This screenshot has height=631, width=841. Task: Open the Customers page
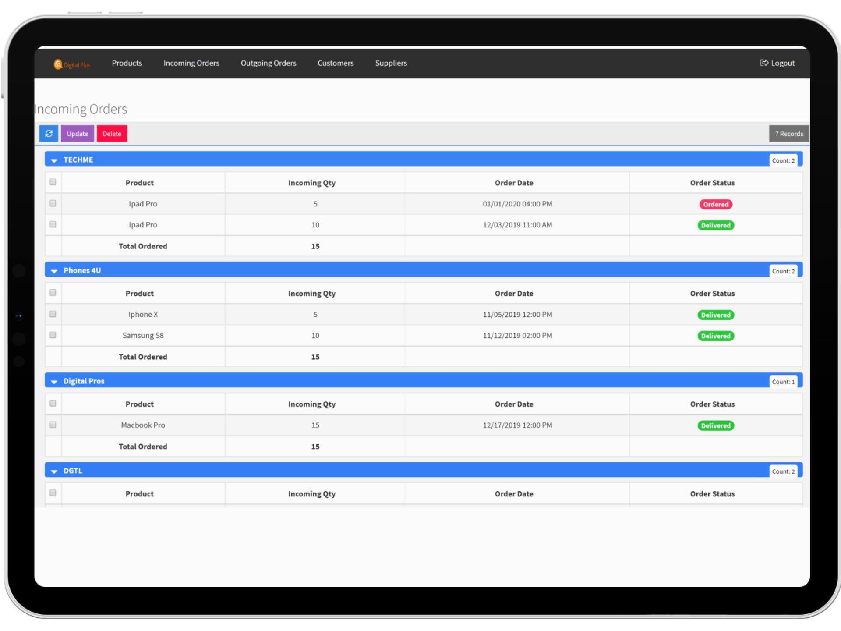click(336, 63)
